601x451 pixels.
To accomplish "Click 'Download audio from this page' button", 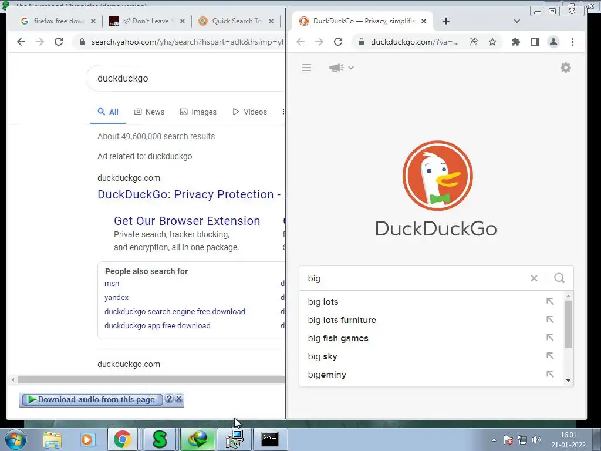I will tap(92, 399).
